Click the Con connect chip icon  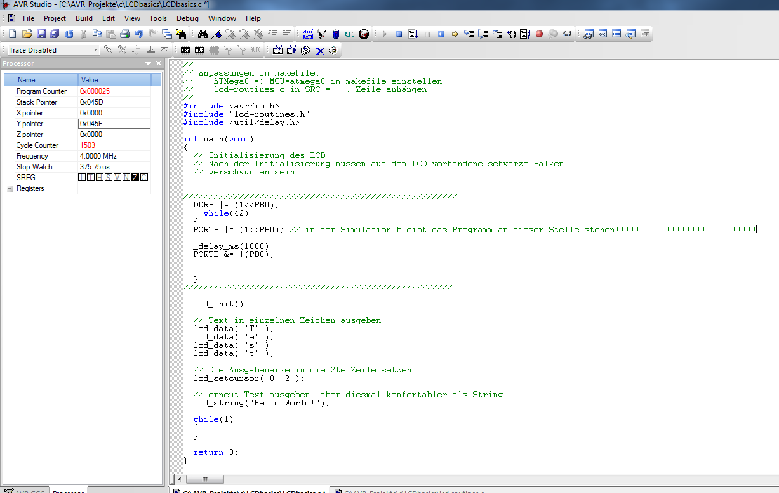[x=185, y=49]
